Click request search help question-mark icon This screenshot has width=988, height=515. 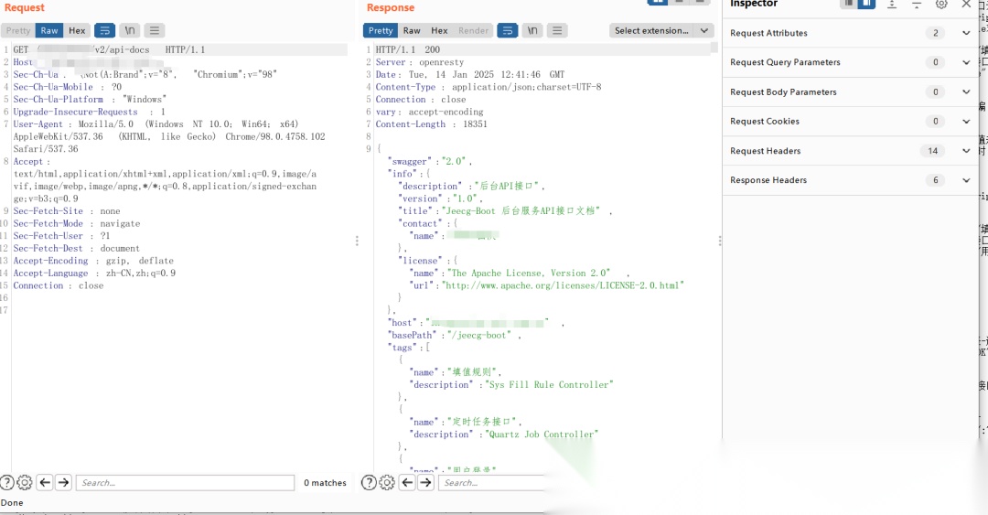pos(7,483)
